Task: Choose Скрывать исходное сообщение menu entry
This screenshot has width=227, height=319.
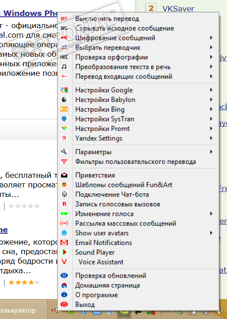Action: [138, 28]
